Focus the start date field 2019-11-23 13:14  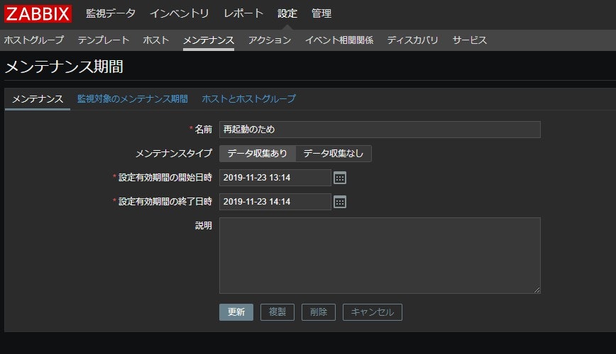coord(275,178)
